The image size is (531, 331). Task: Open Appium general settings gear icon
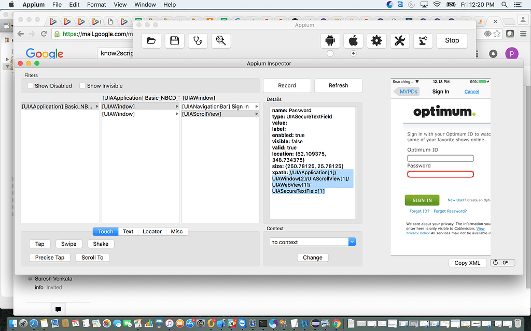pos(376,40)
